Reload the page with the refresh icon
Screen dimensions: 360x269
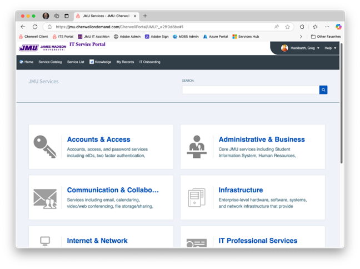(35, 27)
